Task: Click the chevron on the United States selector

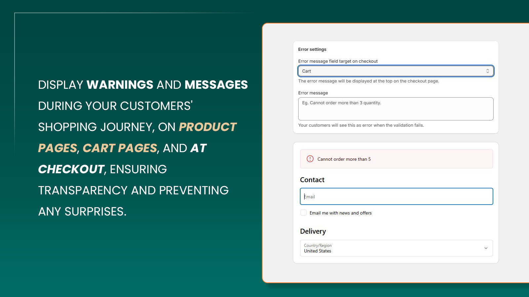Action: pyautogui.click(x=486, y=248)
